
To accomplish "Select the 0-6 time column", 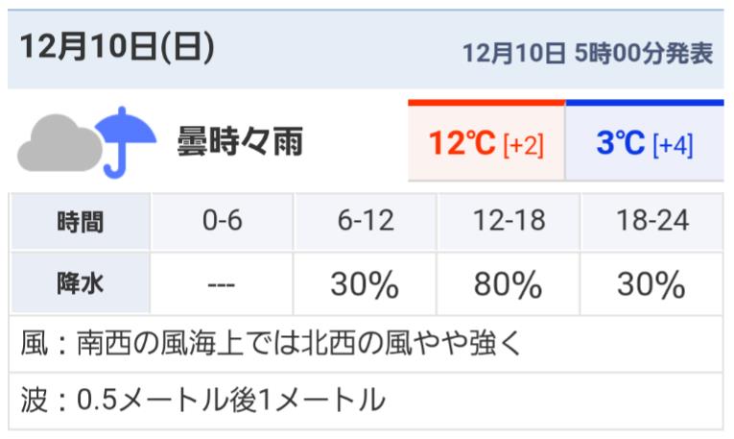I will pos(222,221).
